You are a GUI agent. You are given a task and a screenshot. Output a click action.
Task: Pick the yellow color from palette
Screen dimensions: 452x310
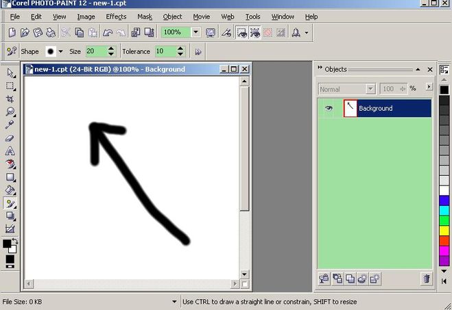(x=444, y=231)
